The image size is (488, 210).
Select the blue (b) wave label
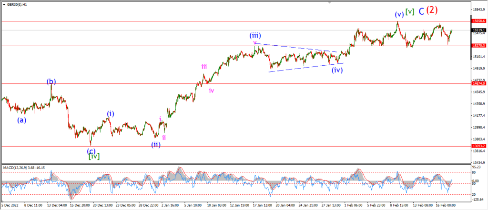(51, 81)
